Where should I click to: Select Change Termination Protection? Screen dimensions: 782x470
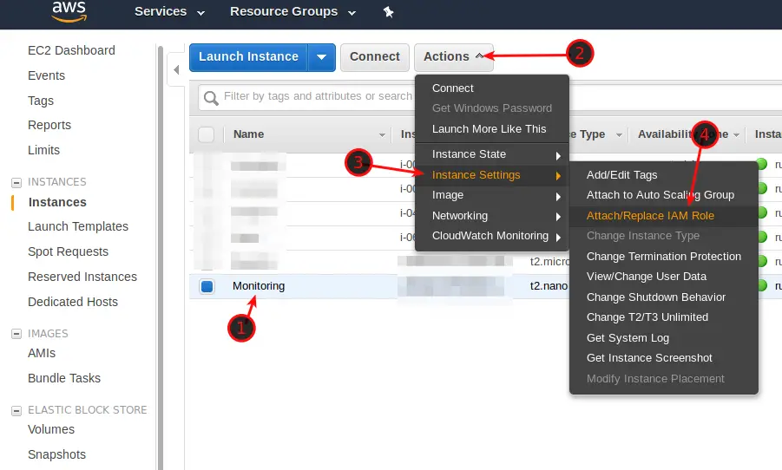click(663, 256)
